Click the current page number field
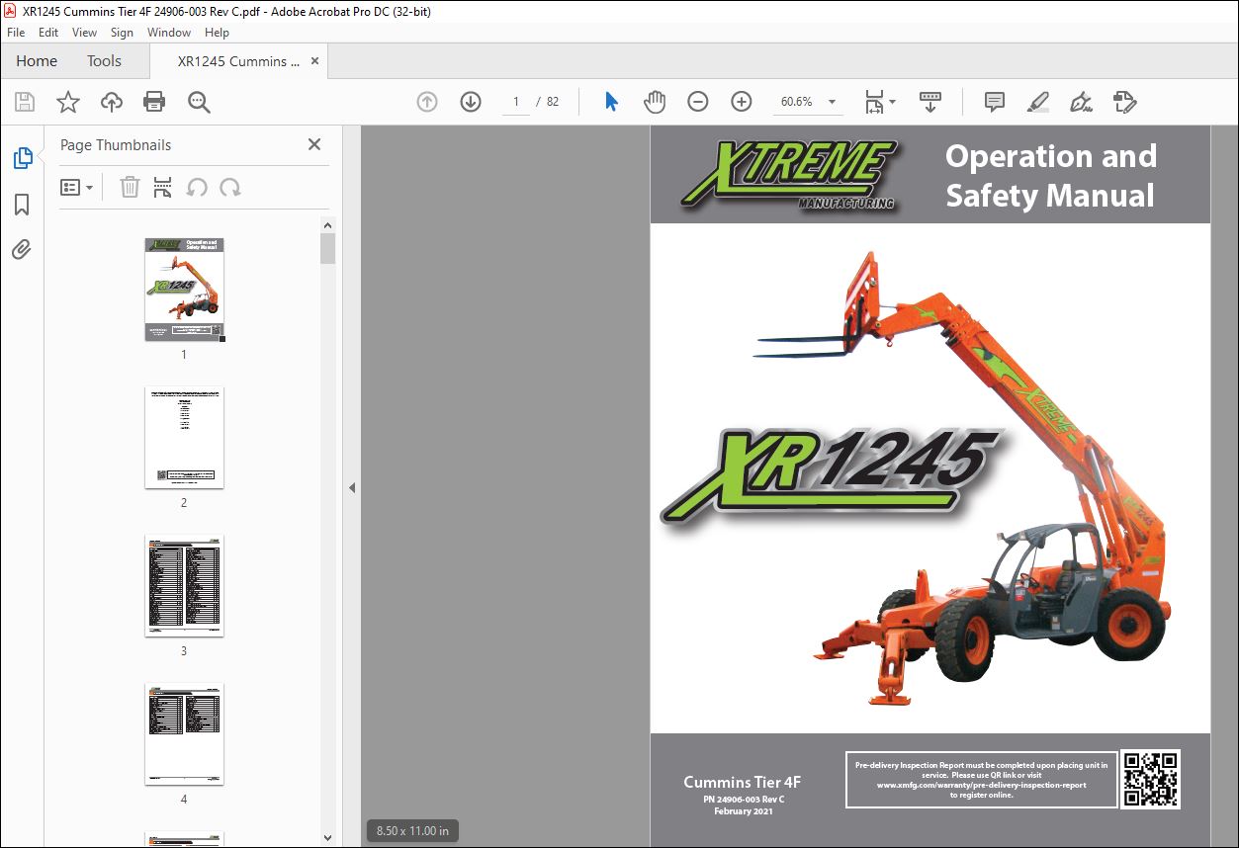The height and width of the screenshot is (848, 1239). (x=515, y=102)
